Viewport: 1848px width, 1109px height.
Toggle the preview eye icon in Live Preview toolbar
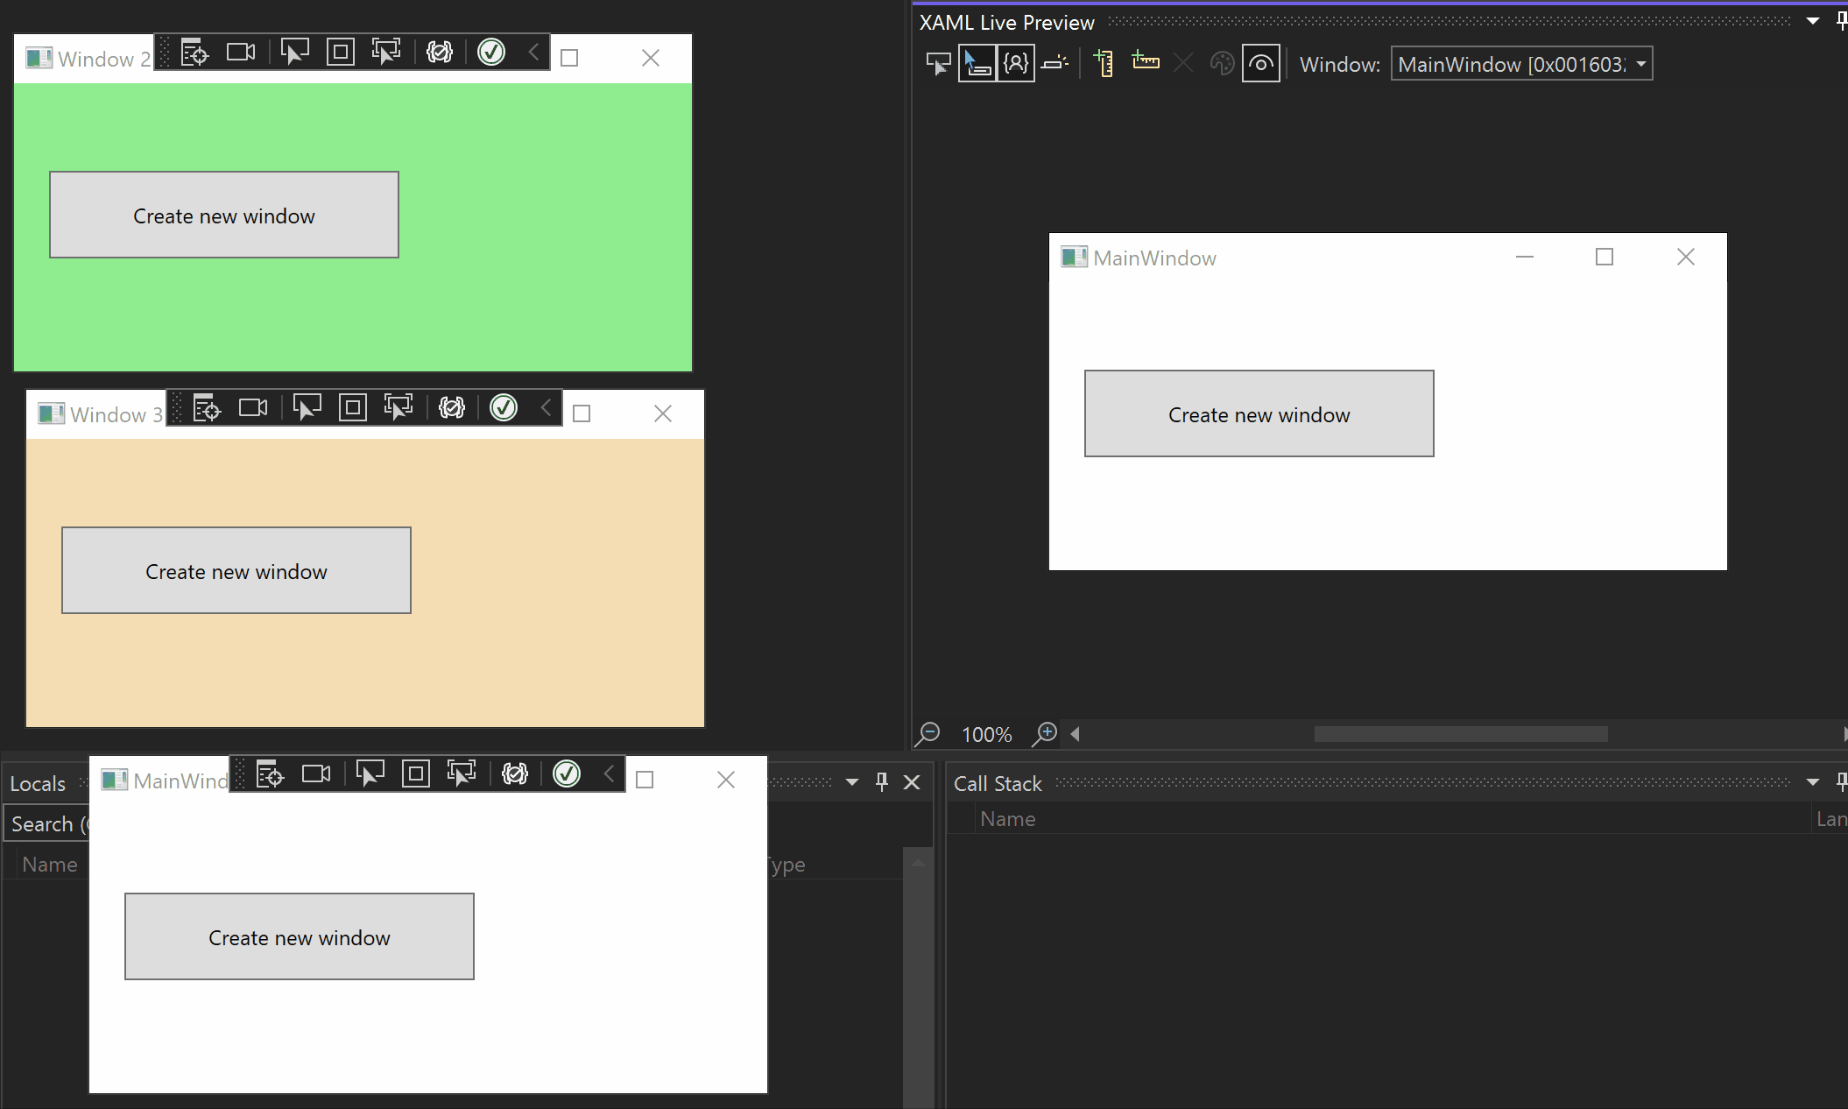pyautogui.click(x=1261, y=63)
